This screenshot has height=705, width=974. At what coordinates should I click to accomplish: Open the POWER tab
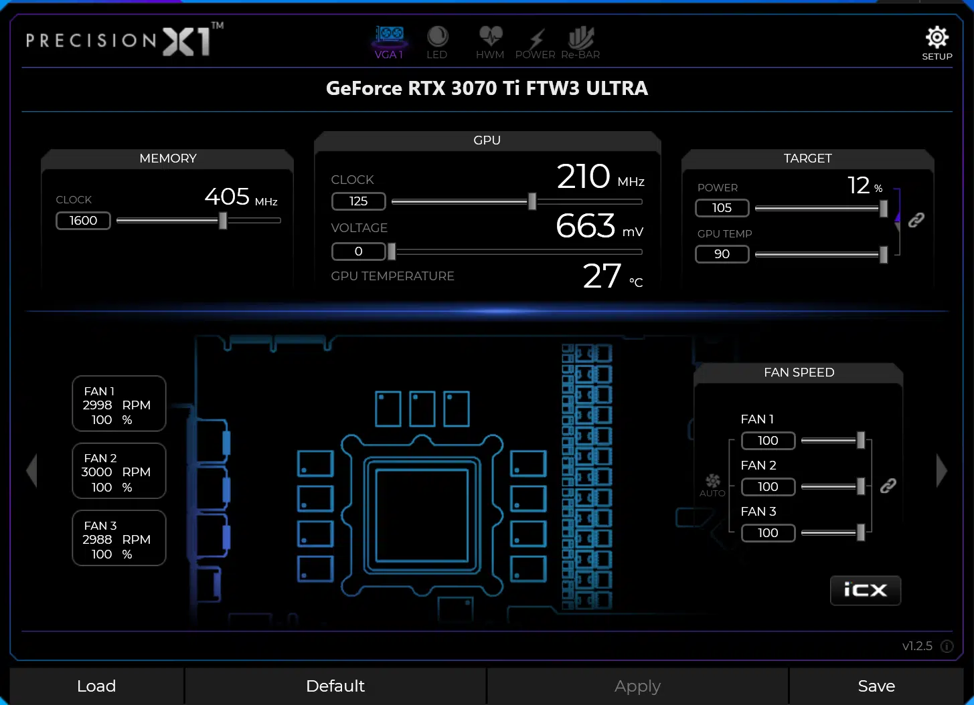tap(536, 43)
